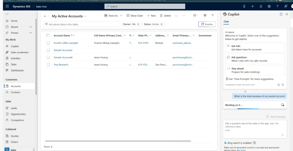293x151 pixels.
Task: Open the Delete split-button dropdown arrow
Action: coord(176,16)
